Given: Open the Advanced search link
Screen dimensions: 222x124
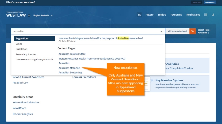Looking at the screenshot, I should click(x=203, y=33).
